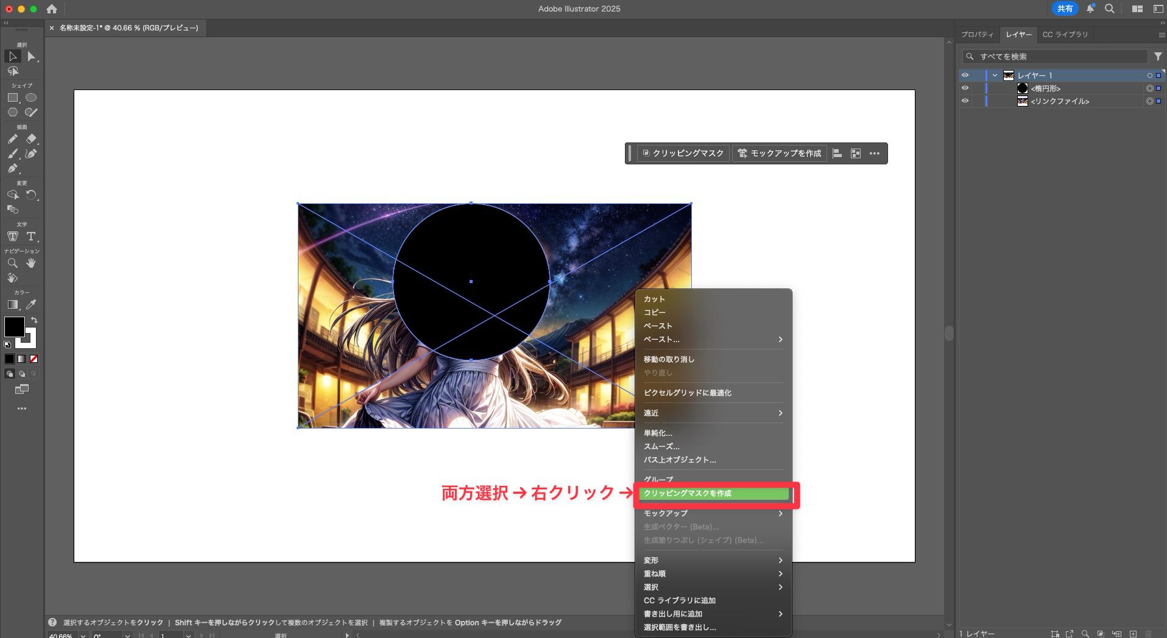1167x638 pixels.
Task: Click the Home icon in top bar
Action: (52, 9)
